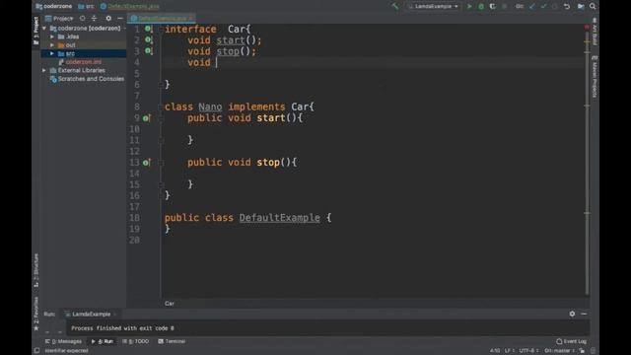Click the locate/scroll from source target icon

[82, 18]
